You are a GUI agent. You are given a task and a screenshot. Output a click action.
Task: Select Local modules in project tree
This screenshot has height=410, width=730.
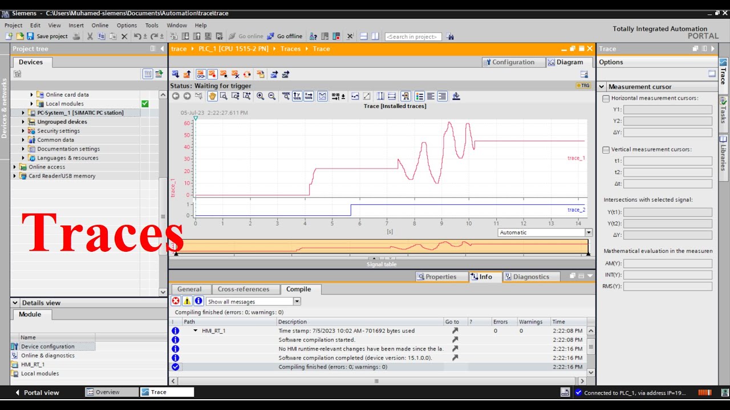[x=64, y=104]
